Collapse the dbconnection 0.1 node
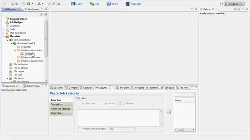Image resolution: width=250 pixels, height=140 pixels. point(11,43)
